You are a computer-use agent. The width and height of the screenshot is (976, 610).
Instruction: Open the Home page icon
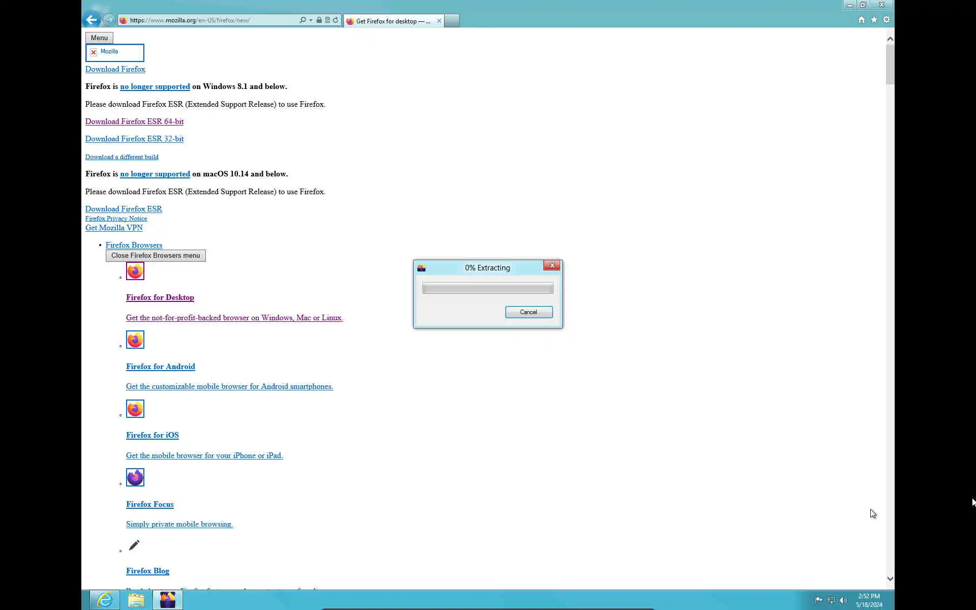click(x=861, y=20)
